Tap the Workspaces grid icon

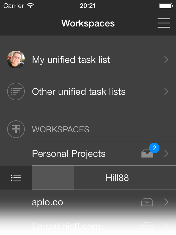click(16, 129)
